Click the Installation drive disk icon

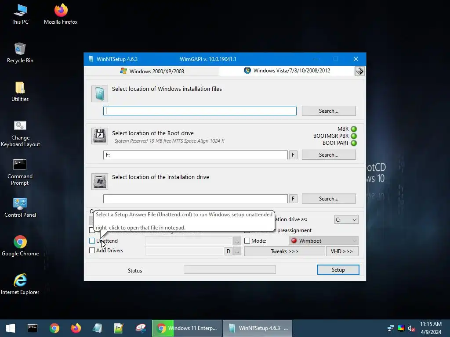[x=100, y=181]
